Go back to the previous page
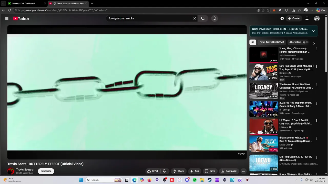Image resolution: width=328 pixels, height=184 pixels. click(x=3, y=10)
